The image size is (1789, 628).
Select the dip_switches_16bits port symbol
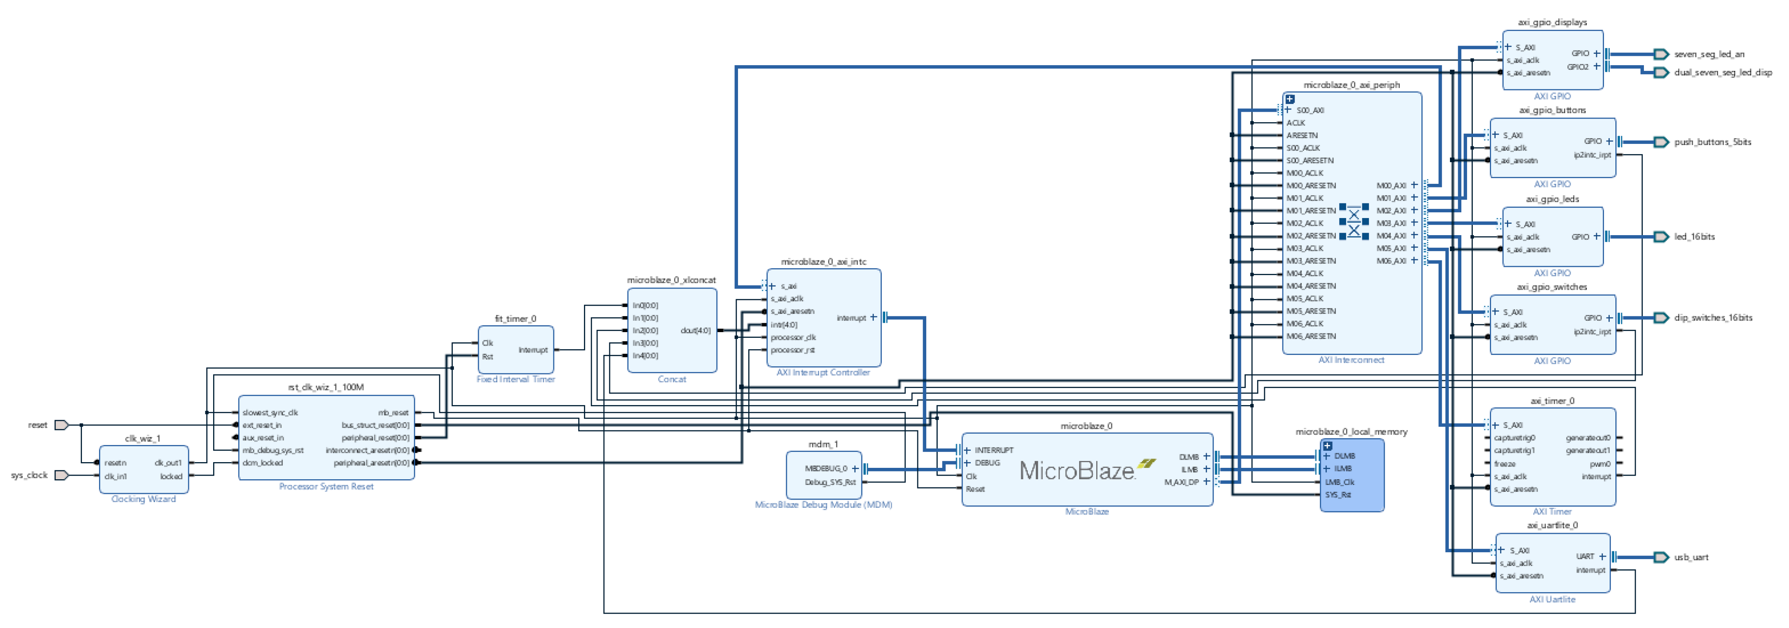pyautogui.click(x=1661, y=317)
